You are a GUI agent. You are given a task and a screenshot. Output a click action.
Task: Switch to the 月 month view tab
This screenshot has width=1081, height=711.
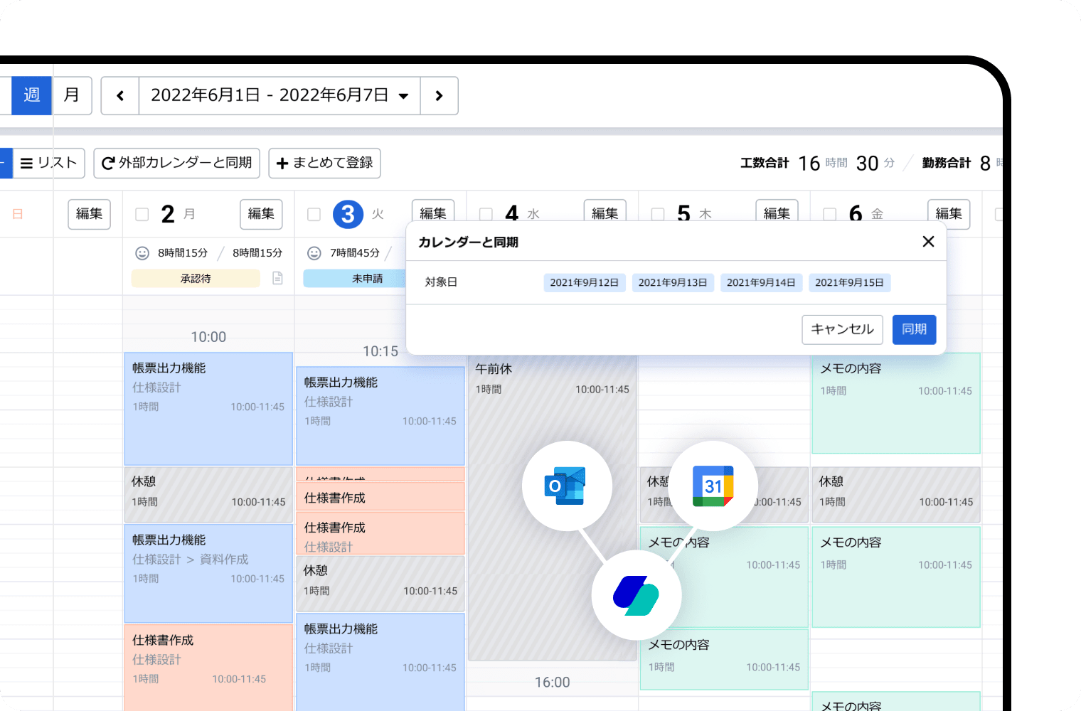point(72,95)
